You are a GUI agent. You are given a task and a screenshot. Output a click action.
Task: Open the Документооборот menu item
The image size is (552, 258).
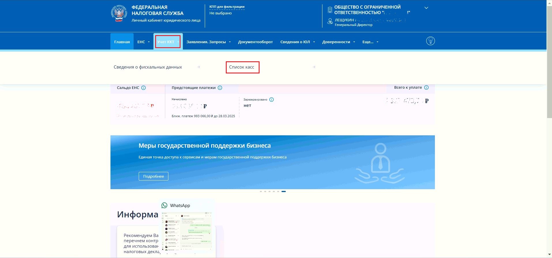[255, 42]
